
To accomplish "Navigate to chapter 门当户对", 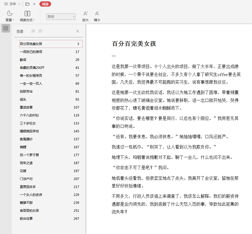I will point(26,179).
